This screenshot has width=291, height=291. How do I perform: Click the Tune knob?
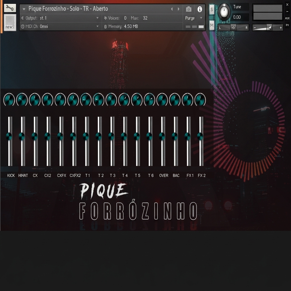[224, 12]
